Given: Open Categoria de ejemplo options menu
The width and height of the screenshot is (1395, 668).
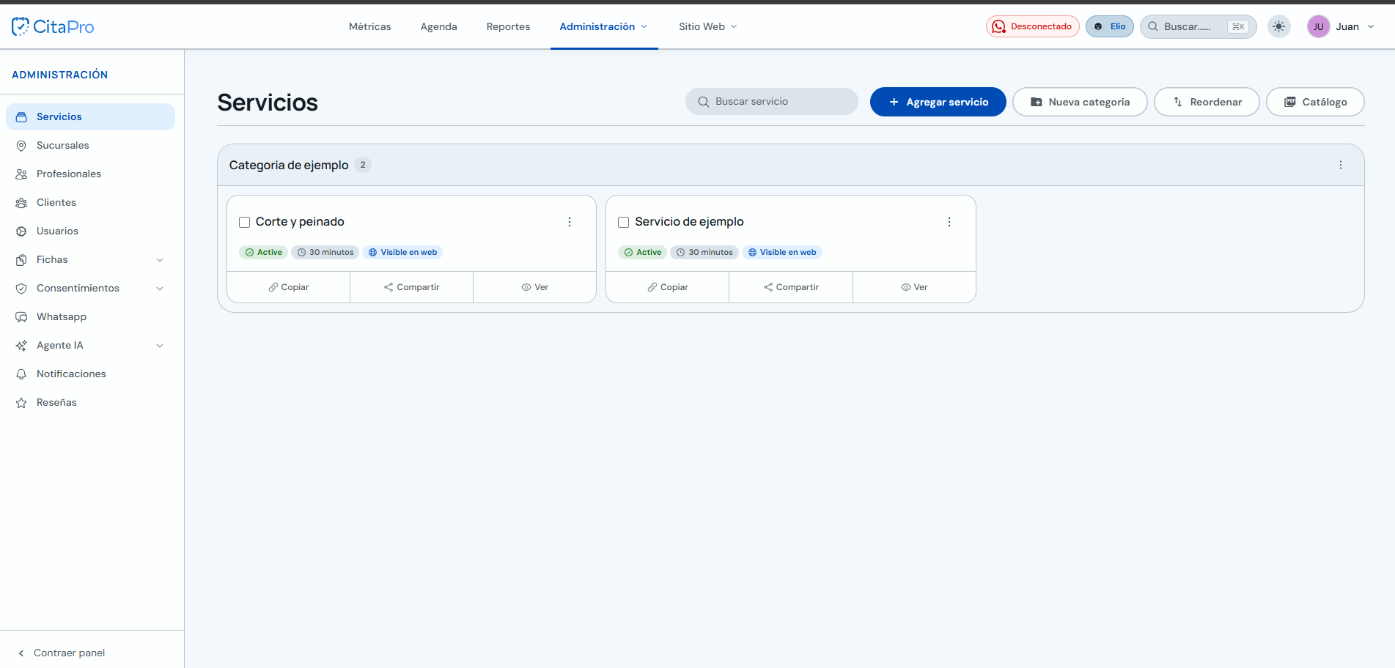Looking at the screenshot, I should point(1341,165).
